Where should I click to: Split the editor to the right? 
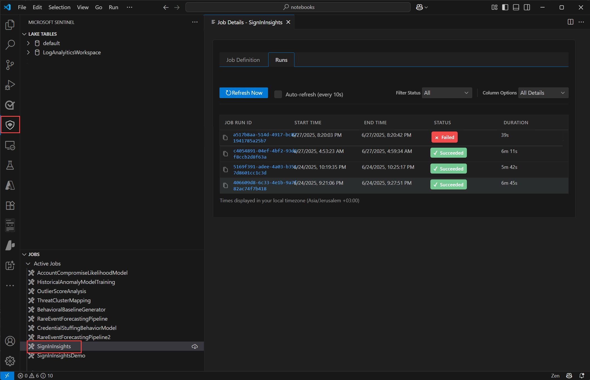point(571,22)
